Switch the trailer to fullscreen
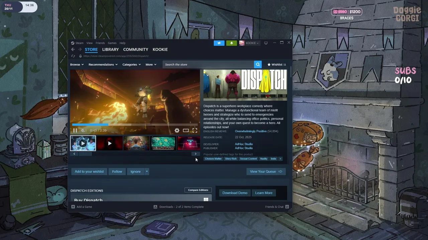The image size is (428, 240). [x=195, y=130]
